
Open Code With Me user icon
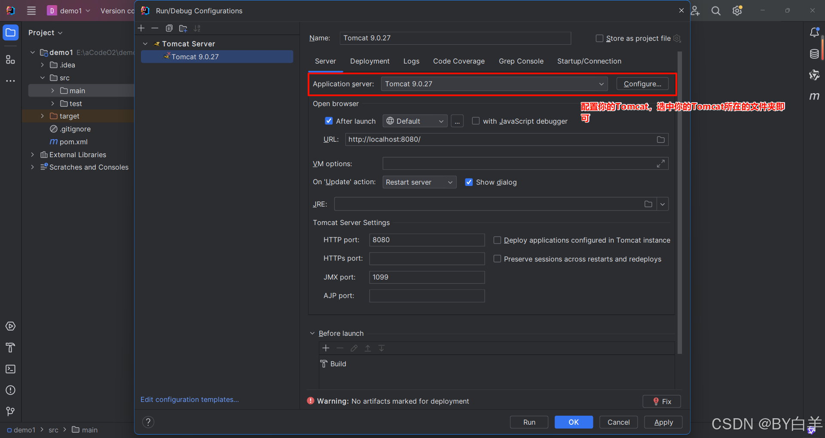(695, 11)
